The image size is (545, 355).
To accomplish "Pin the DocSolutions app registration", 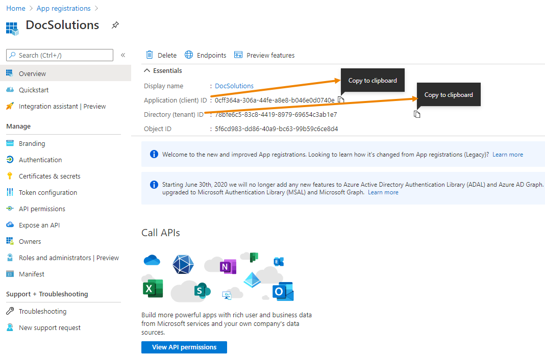I will (x=115, y=26).
